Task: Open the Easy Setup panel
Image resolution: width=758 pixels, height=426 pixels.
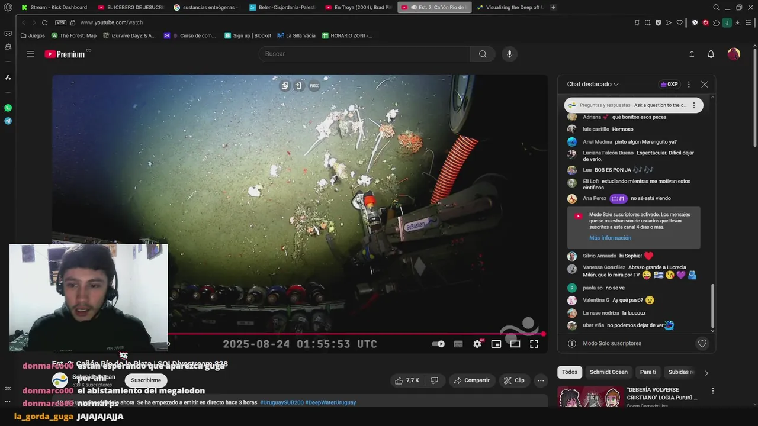Action: [749, 22]
